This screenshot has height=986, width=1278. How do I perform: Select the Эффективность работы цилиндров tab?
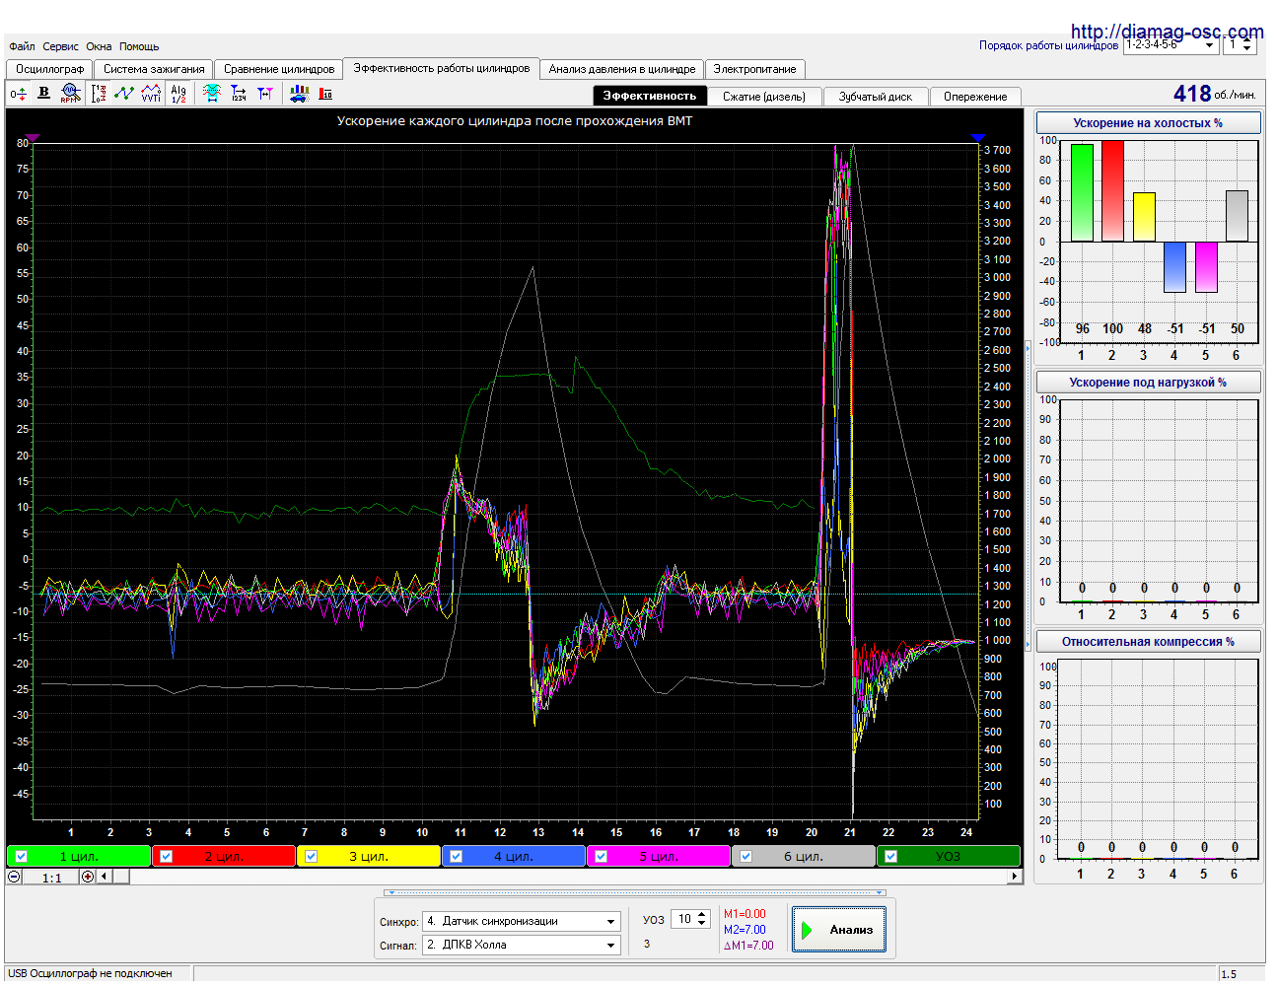tap(442, 68)
